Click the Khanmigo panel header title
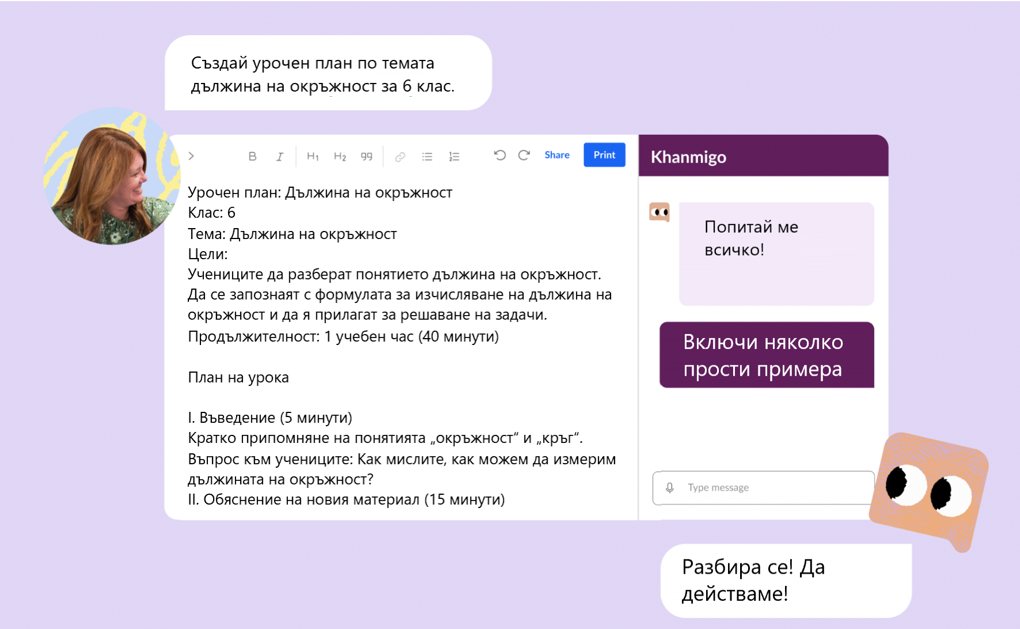Screen dimensions: 1020x629 point(688,157)
